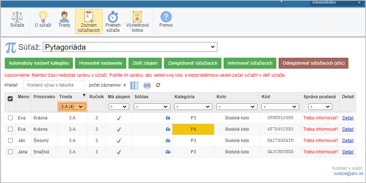Toggle the select-all checkbox in table header
Image resolution: width=366 pixels, height=183 pixels.
10,99
